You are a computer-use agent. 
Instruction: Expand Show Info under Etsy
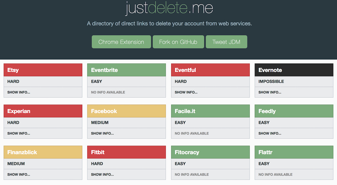tap(19, 92)
